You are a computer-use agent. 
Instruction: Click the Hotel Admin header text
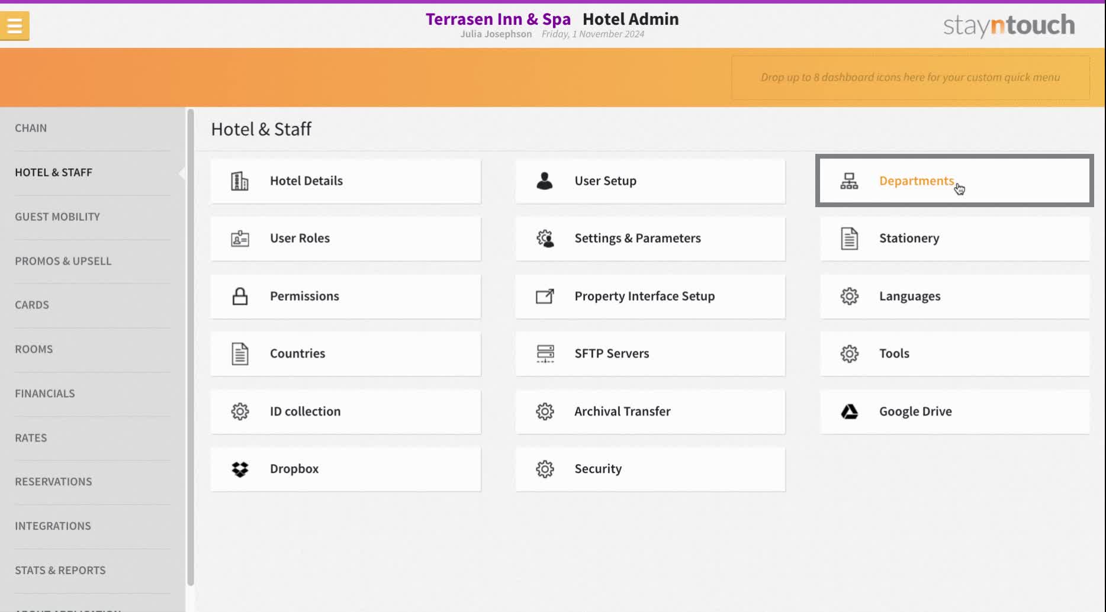click(x=631, y=19)
